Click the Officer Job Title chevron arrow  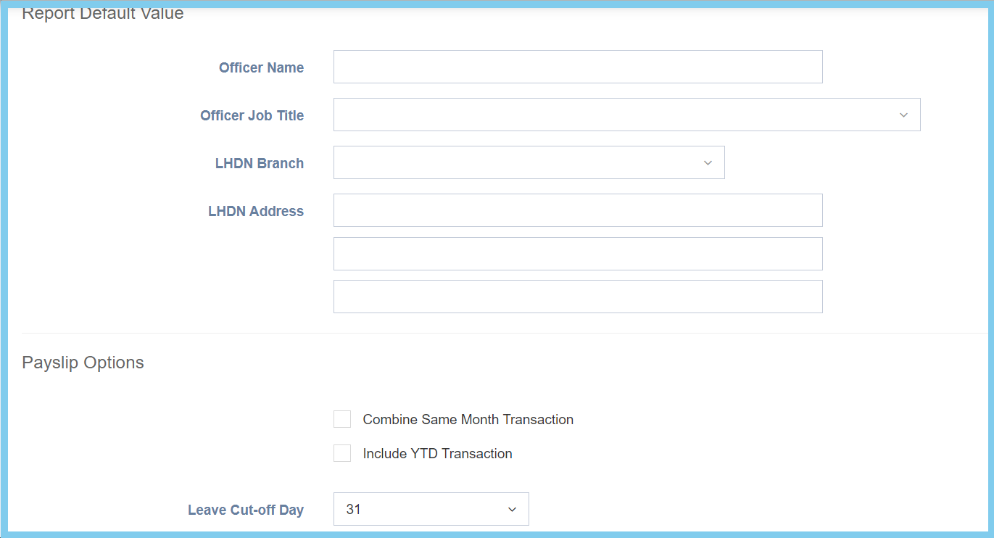[x=903, y=115]
